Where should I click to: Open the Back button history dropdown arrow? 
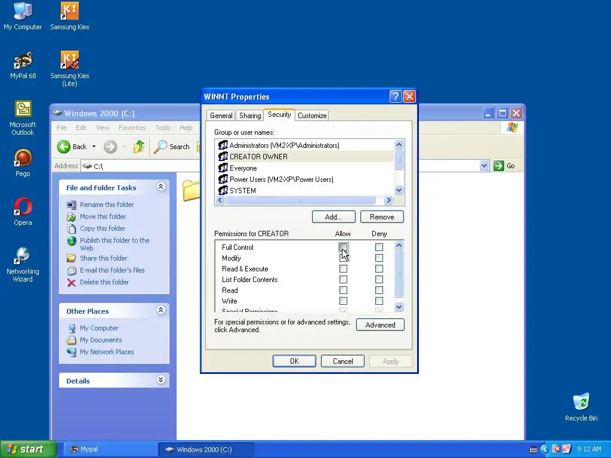point(94,147)
